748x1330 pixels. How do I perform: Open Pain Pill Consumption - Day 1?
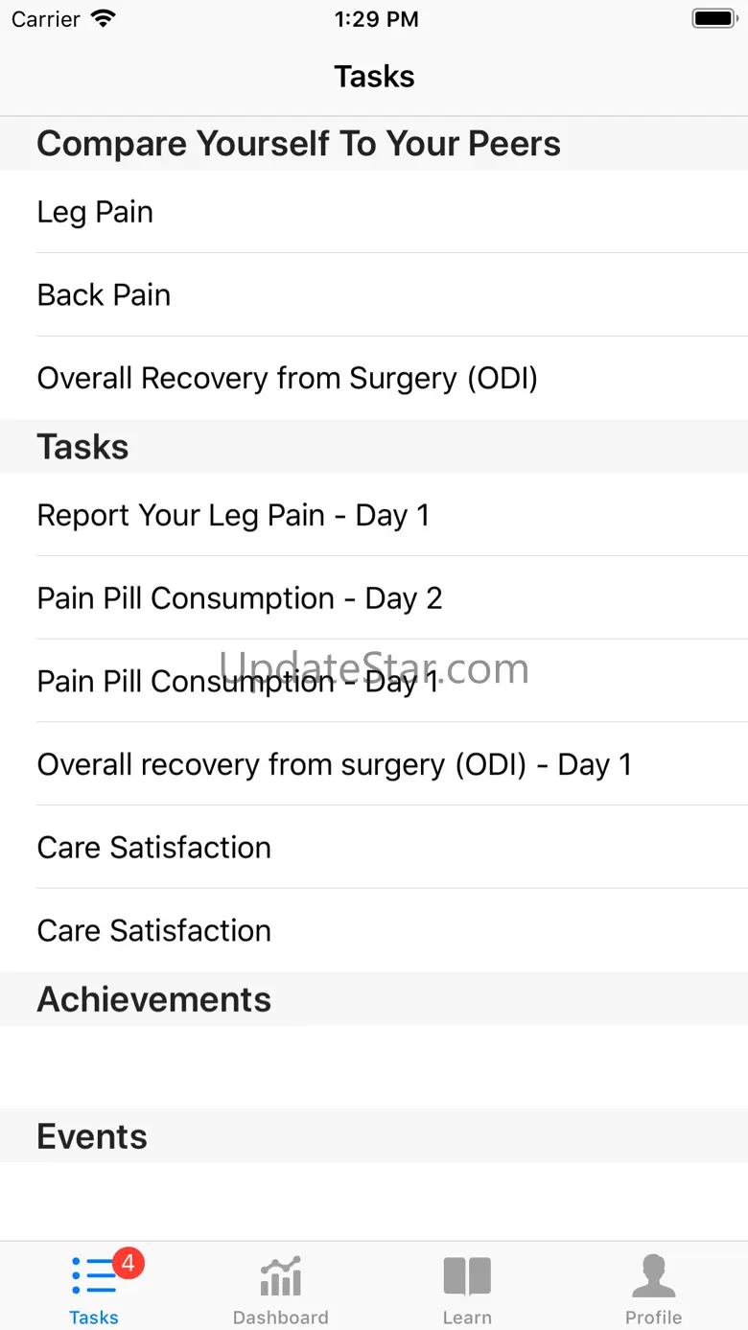point(238,682)
